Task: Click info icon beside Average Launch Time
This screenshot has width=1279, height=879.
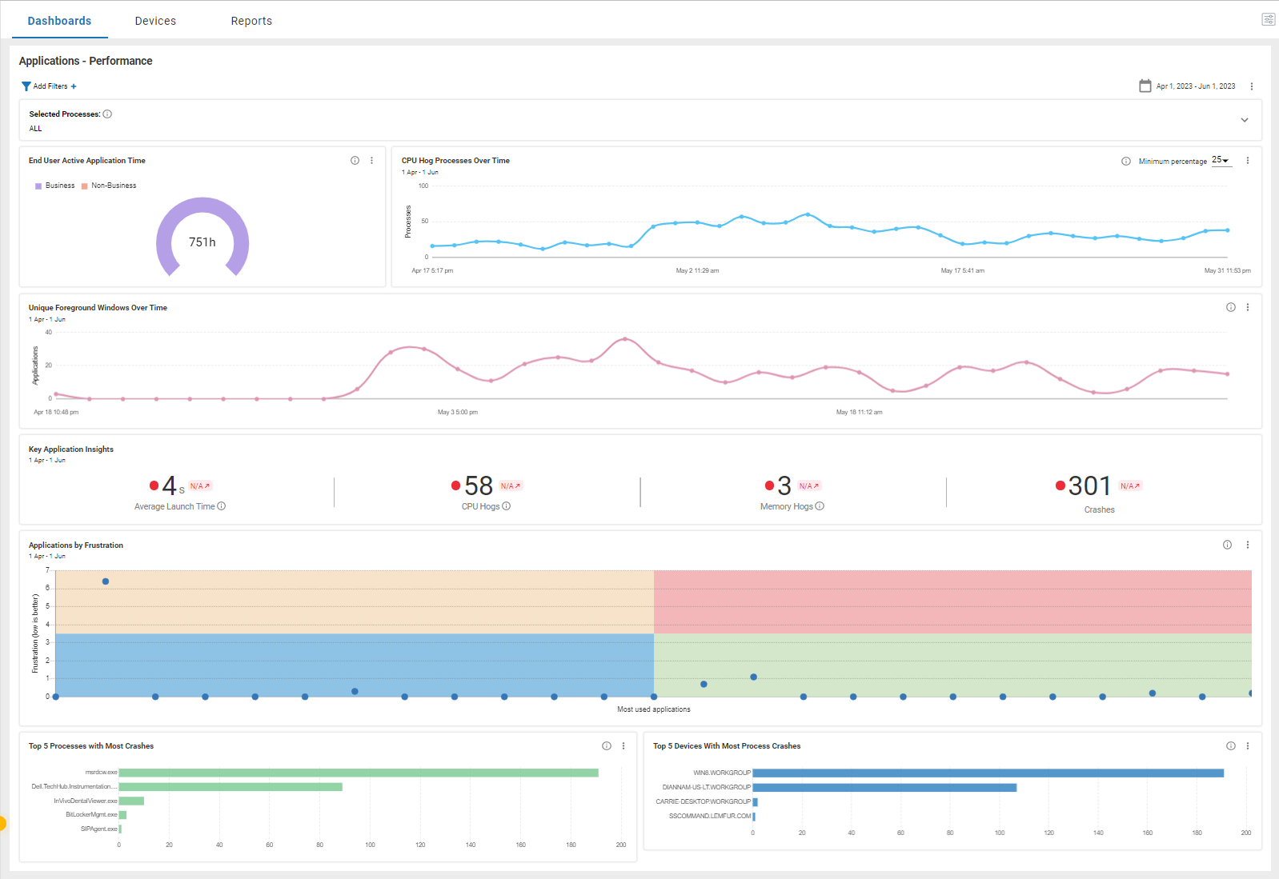Action: (222, 506)
